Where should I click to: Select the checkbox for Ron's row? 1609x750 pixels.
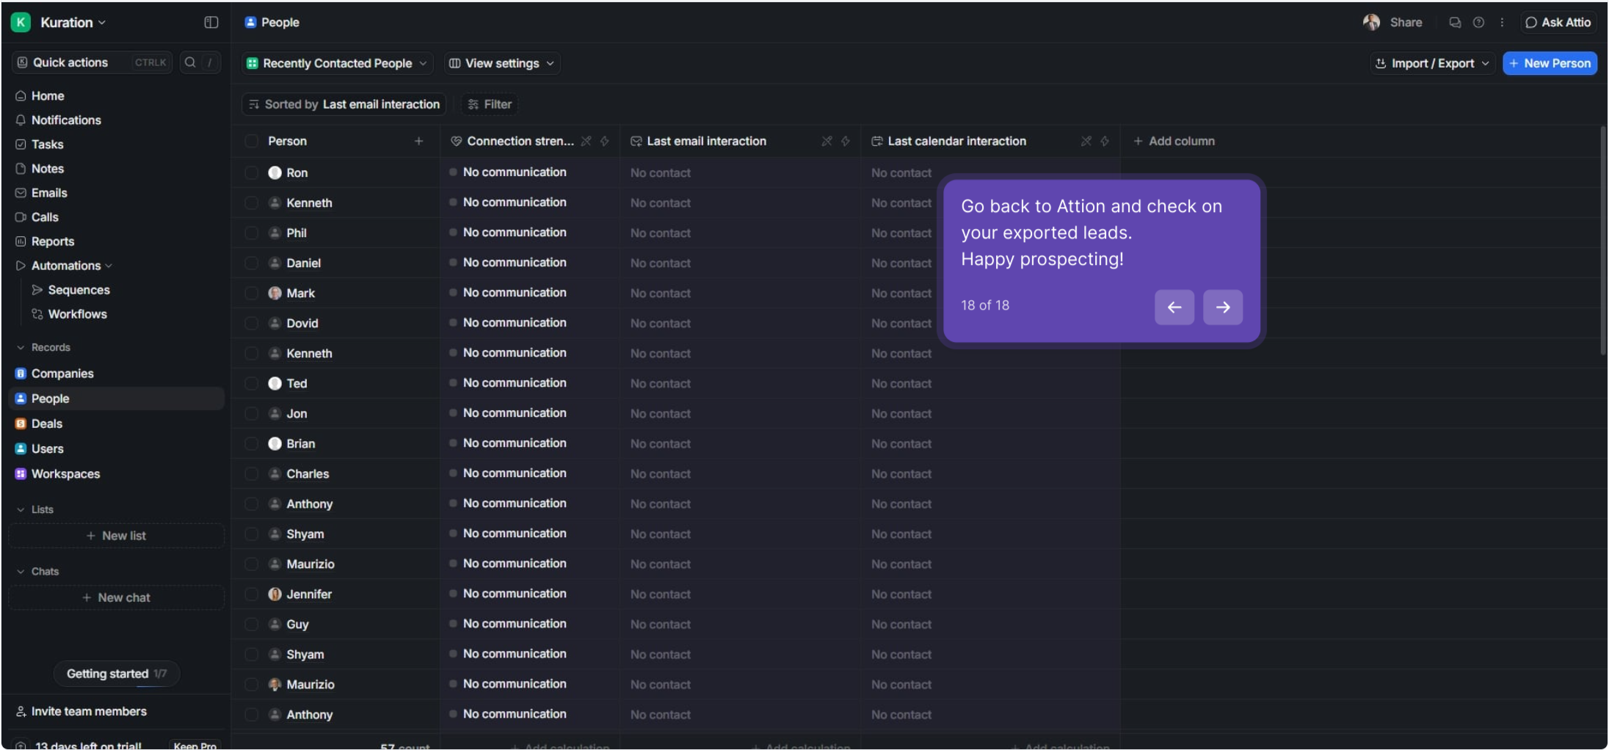[251, 172]
